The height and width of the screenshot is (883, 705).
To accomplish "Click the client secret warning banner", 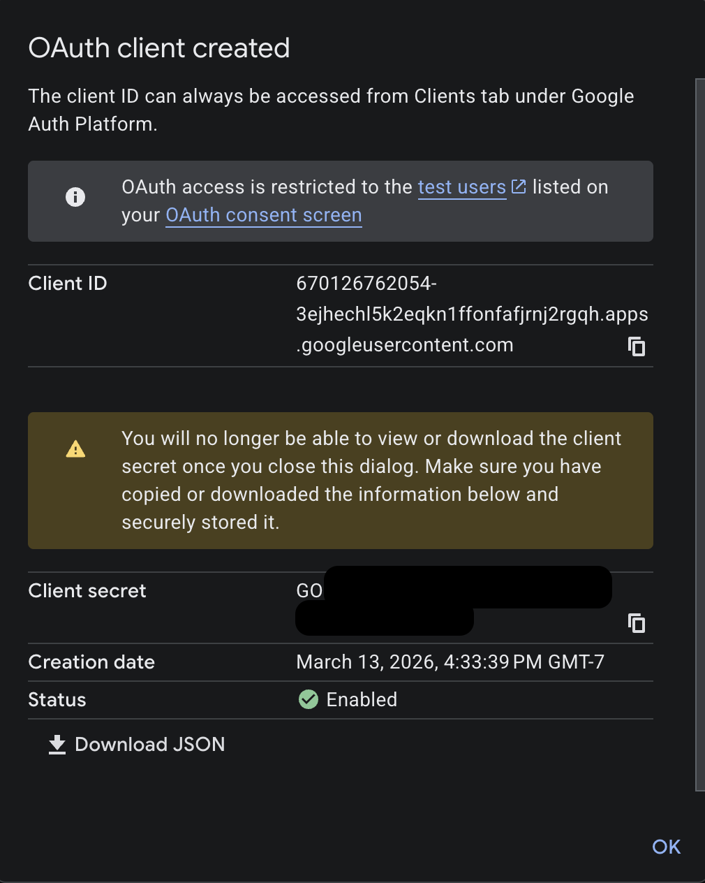I will [341, 481].
